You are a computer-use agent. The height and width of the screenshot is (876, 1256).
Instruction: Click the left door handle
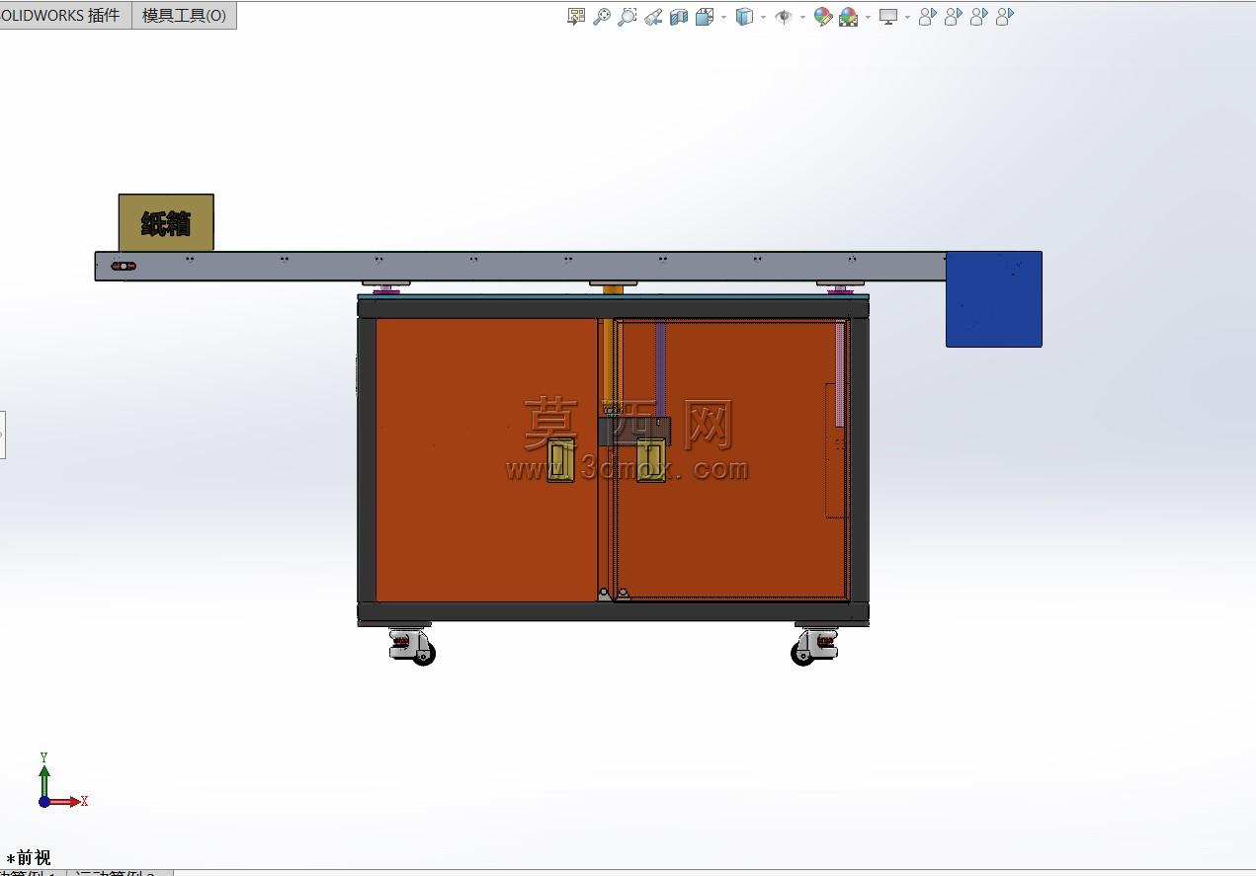pyautogui.click(x=561, y=461)
